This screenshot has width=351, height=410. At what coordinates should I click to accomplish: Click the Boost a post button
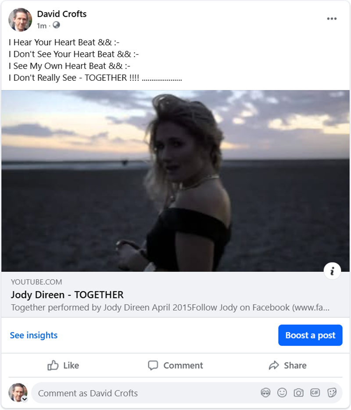(310, 335)
